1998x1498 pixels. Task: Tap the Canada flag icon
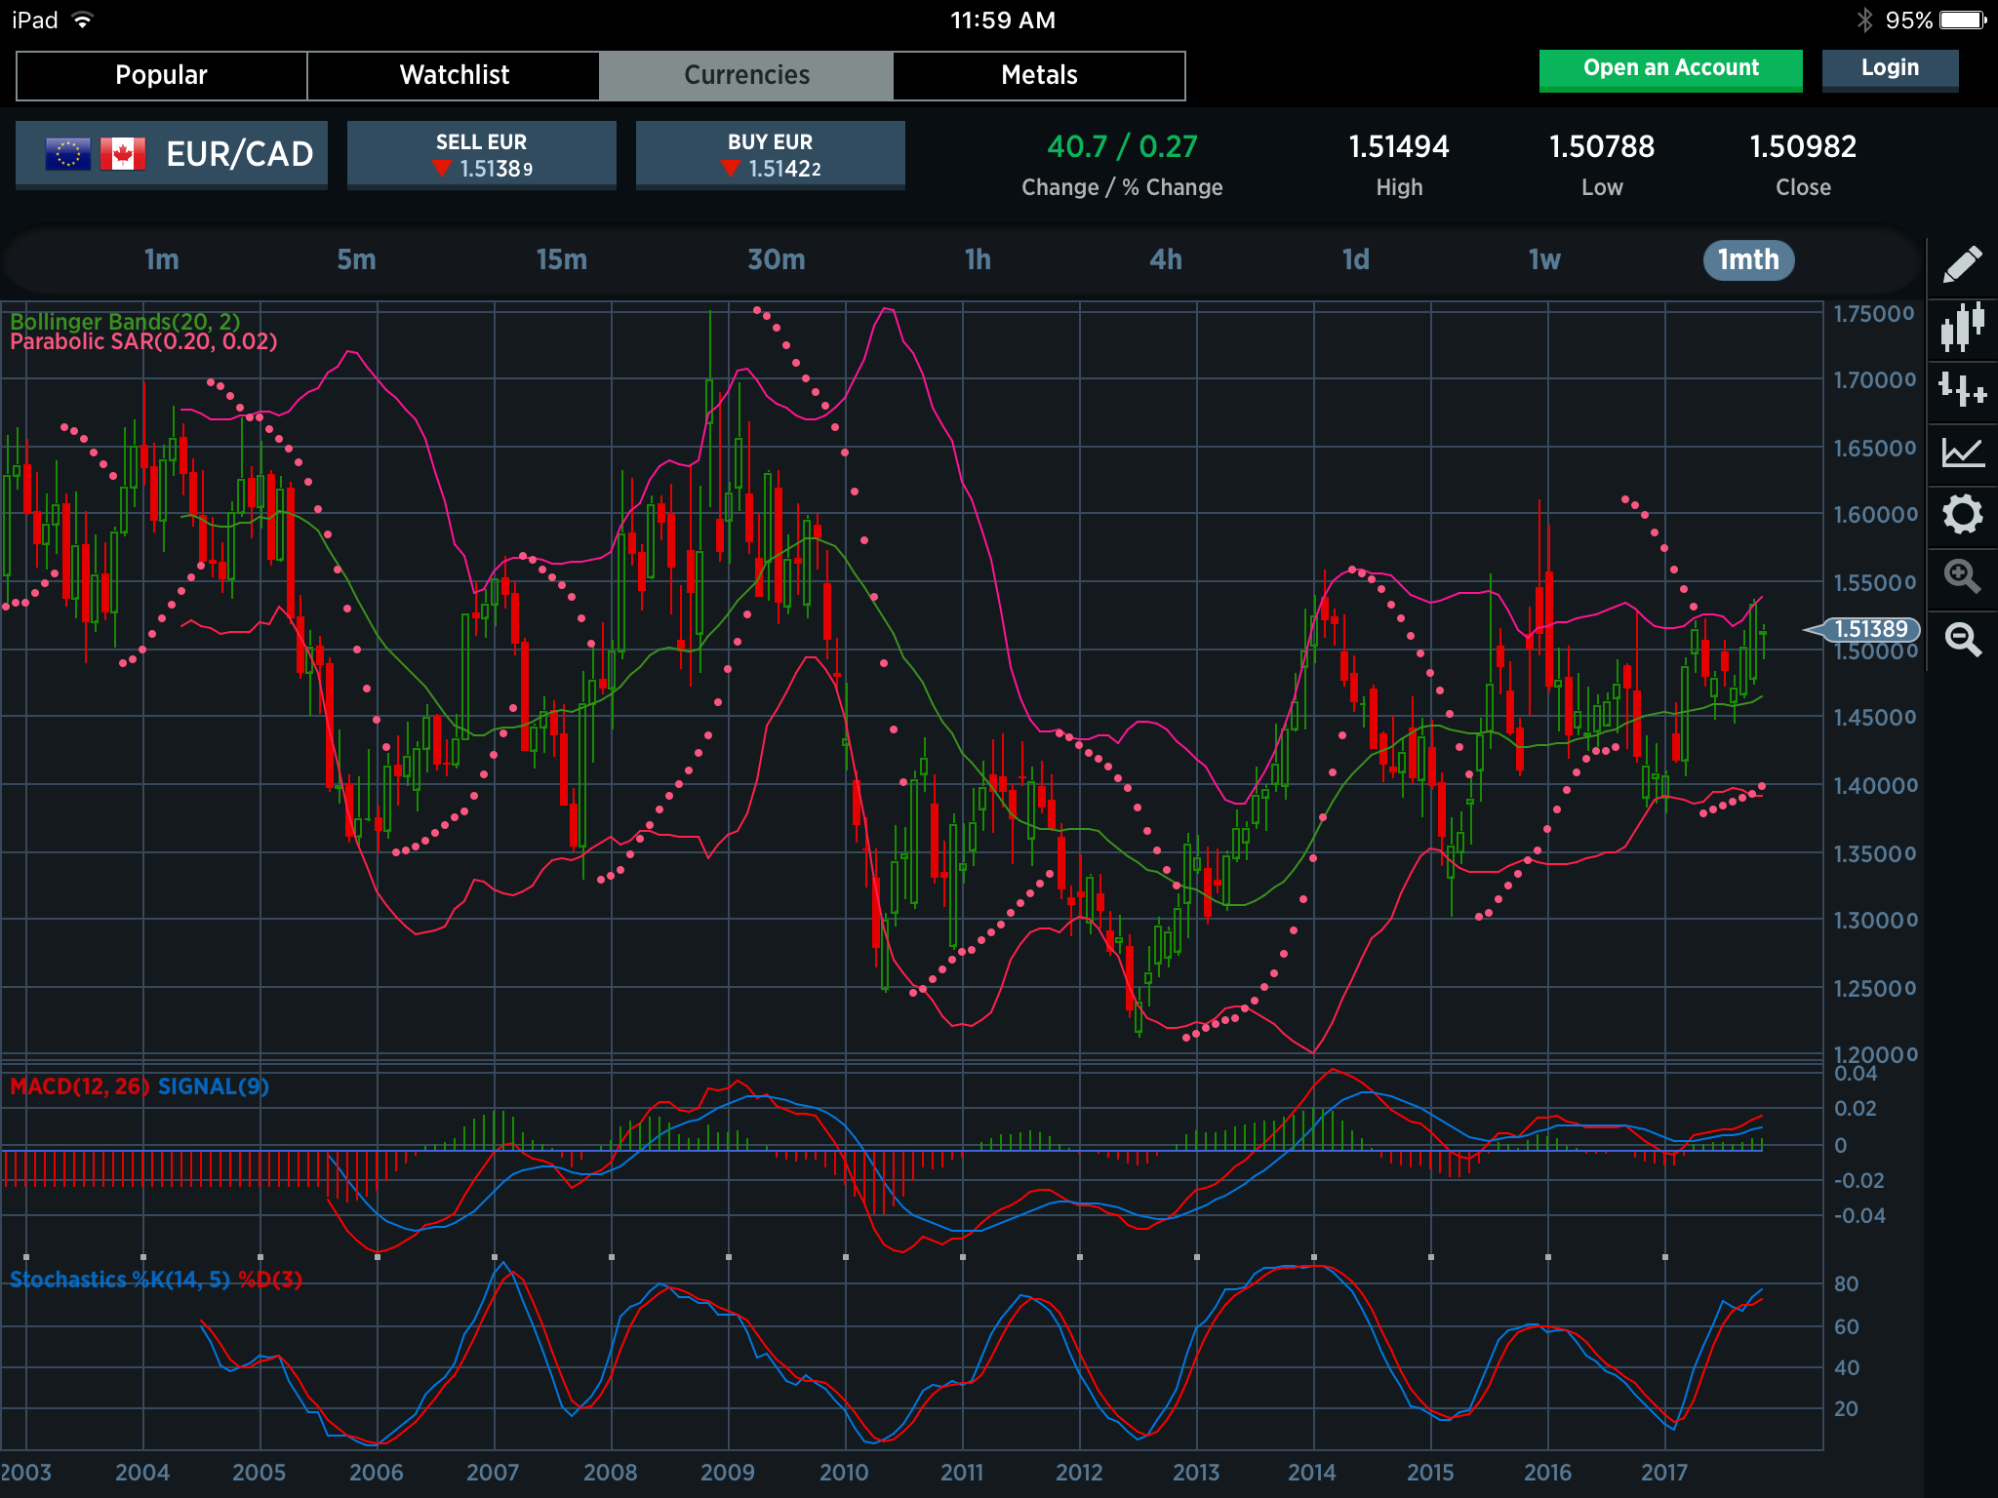tap(123, 154)
